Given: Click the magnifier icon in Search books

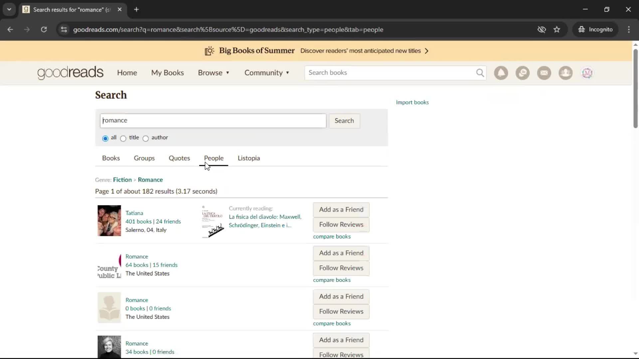Looking at the screenshot, I should pyautogui.click(x=480, y=73).
